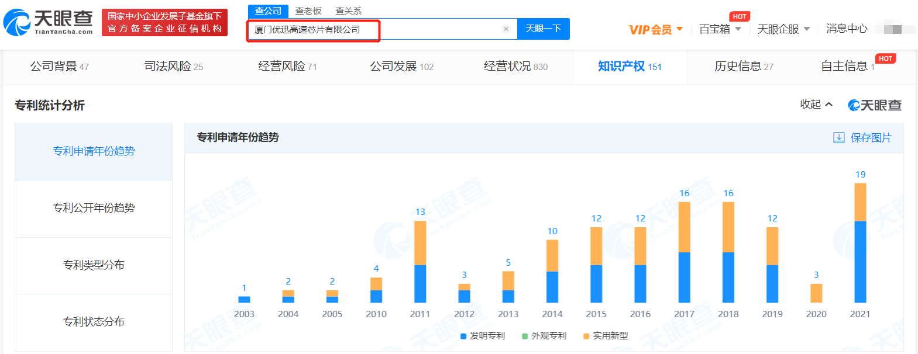Click the 2019 axis label
Screen dimensions: 918x354
[x=772, y=314]
